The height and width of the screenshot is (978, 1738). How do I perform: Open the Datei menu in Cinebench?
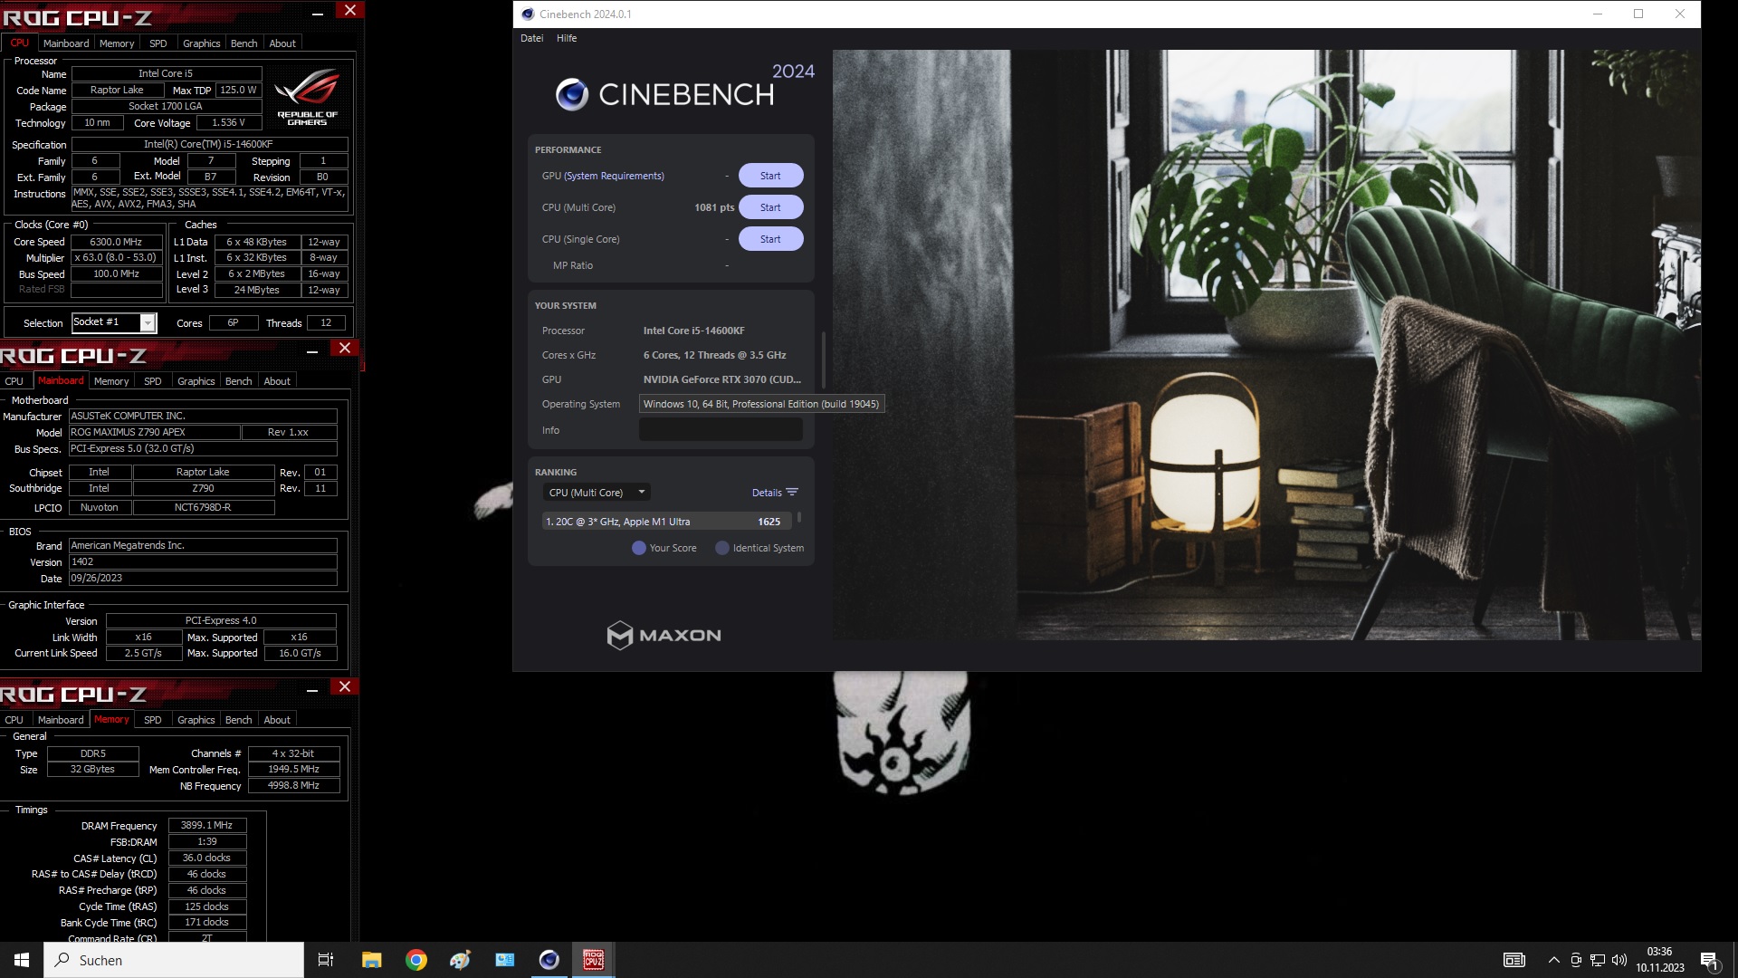coord(532,38)
